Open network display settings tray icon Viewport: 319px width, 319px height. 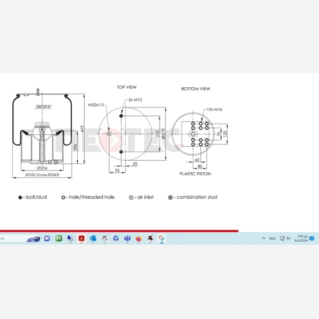(x=282, y=238)
